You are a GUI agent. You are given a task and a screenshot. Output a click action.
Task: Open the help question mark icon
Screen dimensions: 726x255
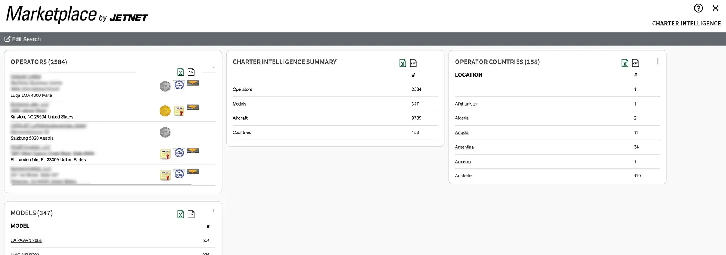point(698,8)
